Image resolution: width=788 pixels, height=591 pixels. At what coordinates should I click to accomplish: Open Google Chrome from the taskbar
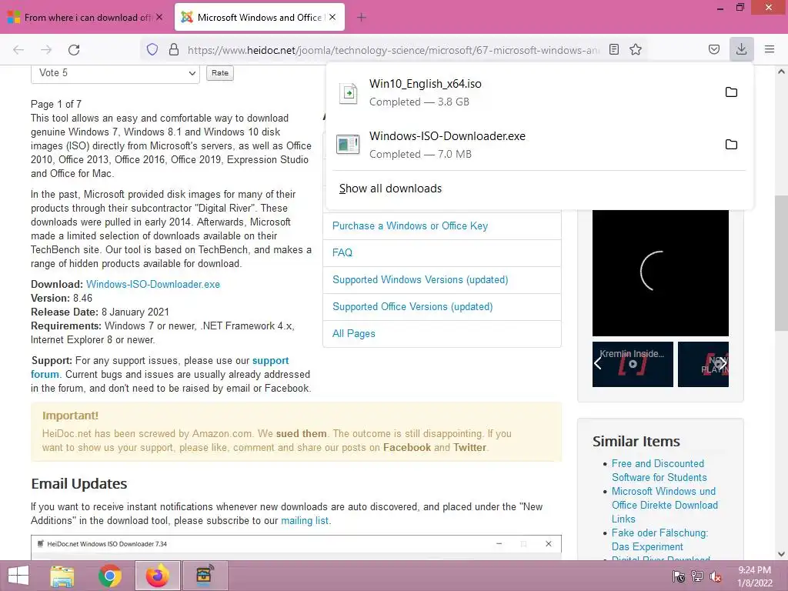tap(109, 576)
